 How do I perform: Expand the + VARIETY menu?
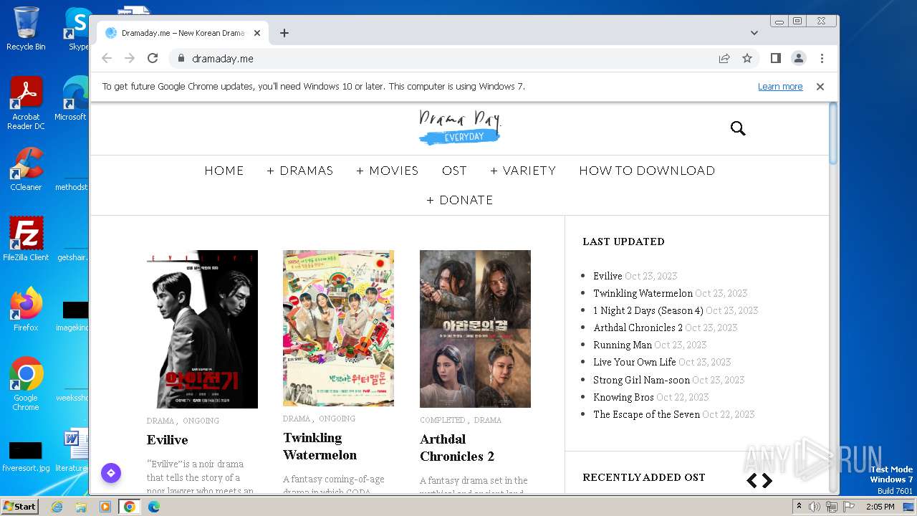tap(523, 171)
